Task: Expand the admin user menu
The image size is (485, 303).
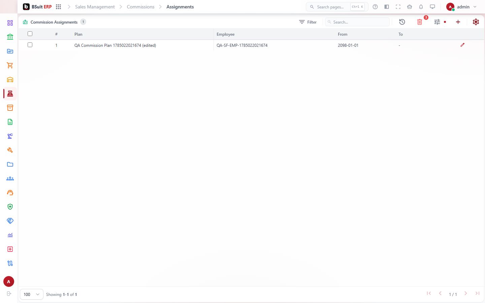Action: pos(461,7)
